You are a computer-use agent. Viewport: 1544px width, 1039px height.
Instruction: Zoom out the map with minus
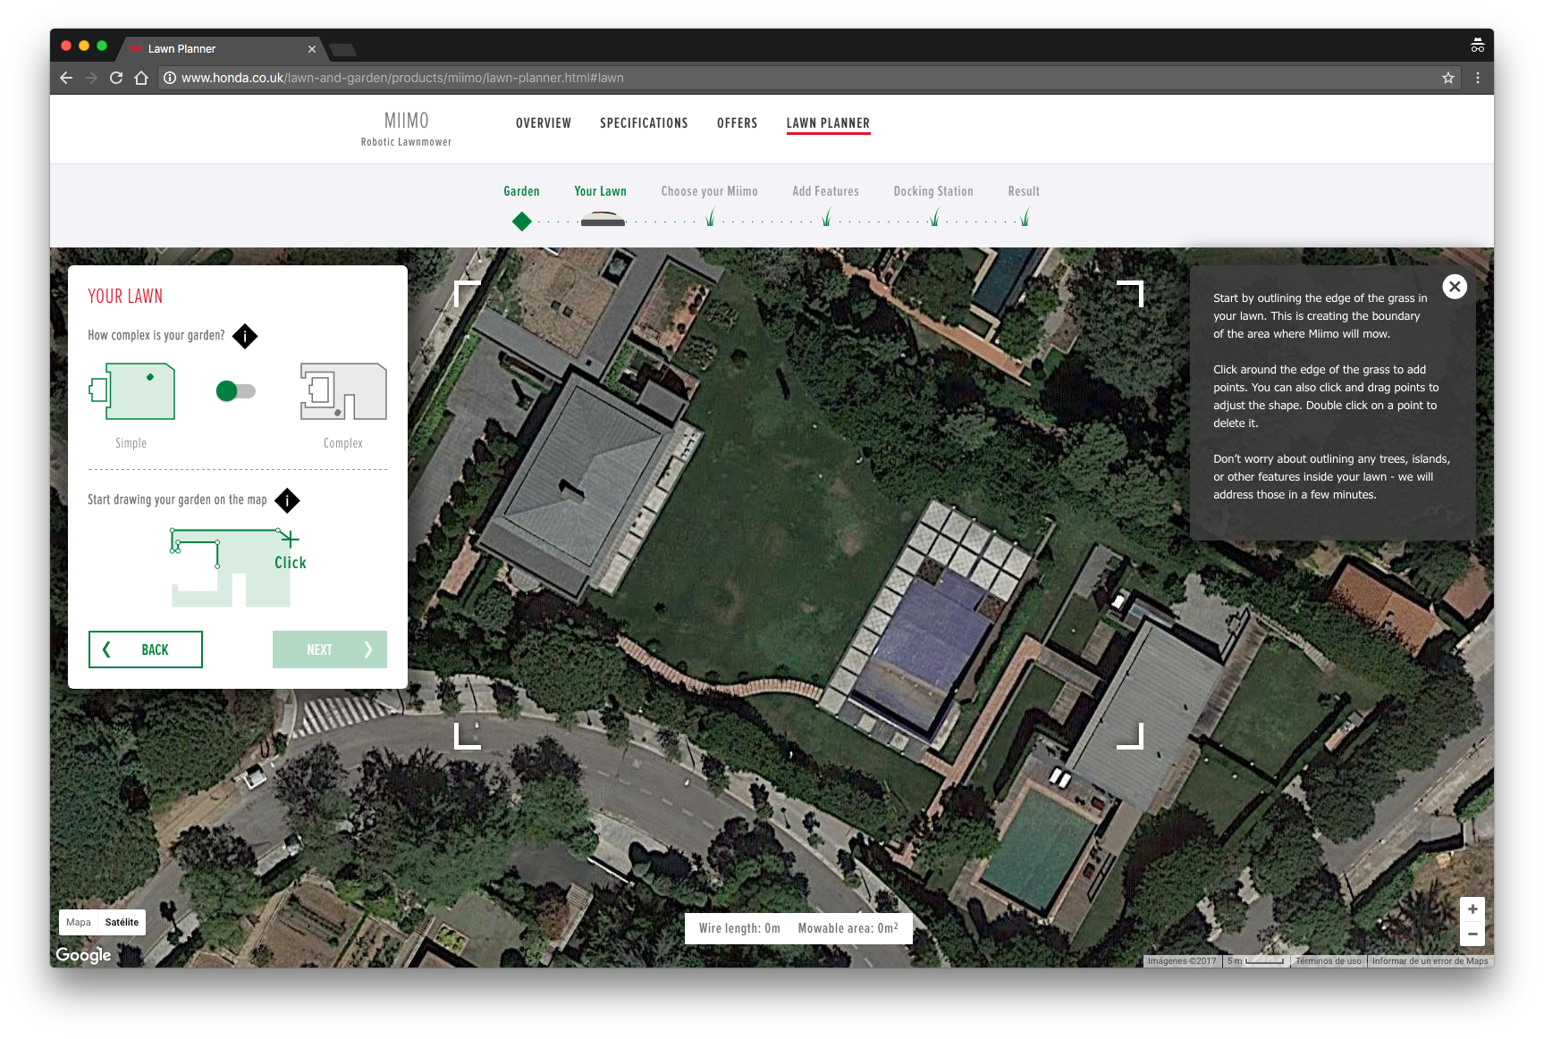[x=1472, y=934]
